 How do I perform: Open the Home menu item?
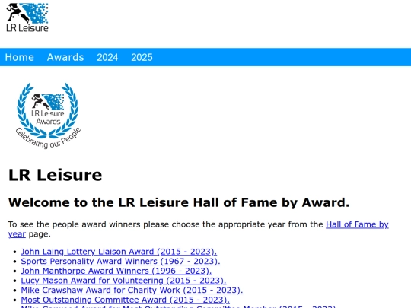pyautogui.click(x=19, y=57)
